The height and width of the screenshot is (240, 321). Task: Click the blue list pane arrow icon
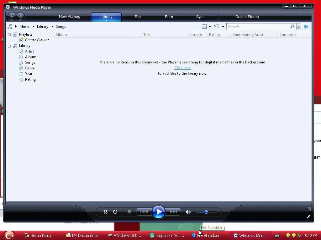coord(306,27)
